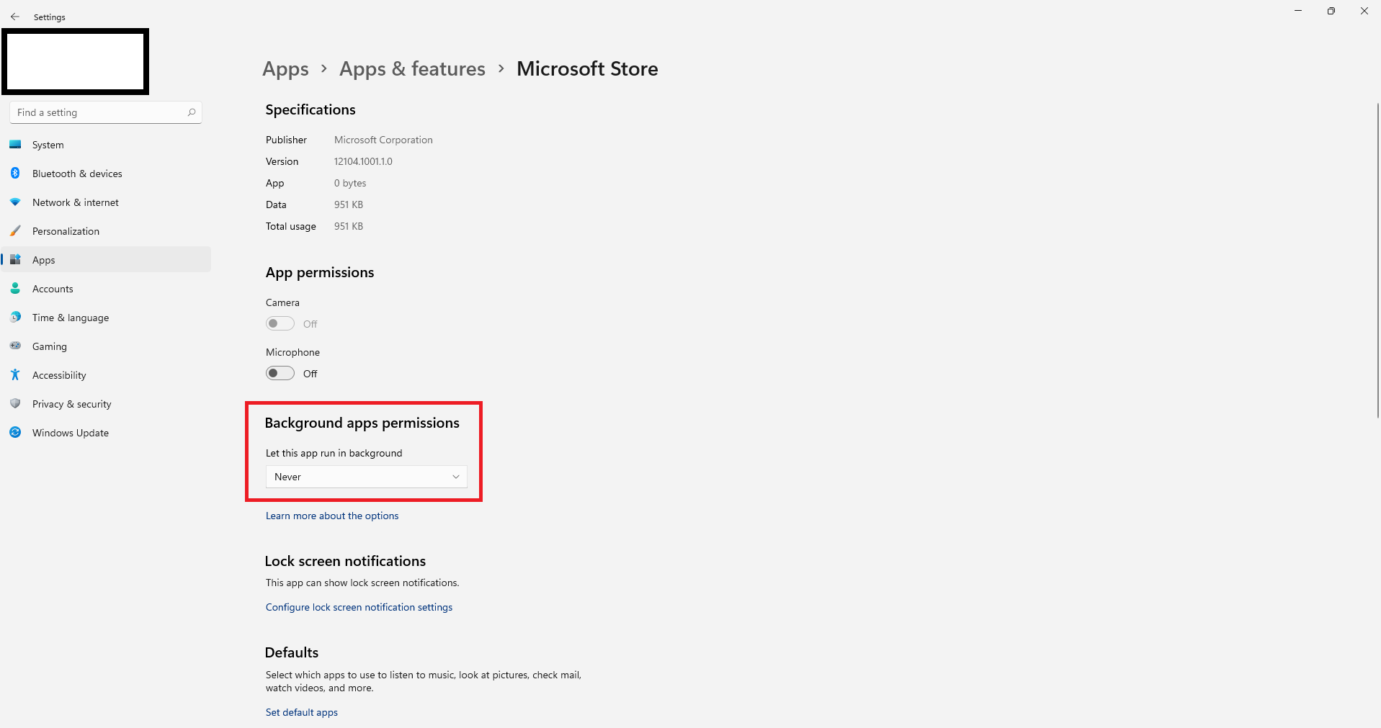Go to Accessibility settings
The width and height of the screenshot is (1381, 728).
coord(107,375)
